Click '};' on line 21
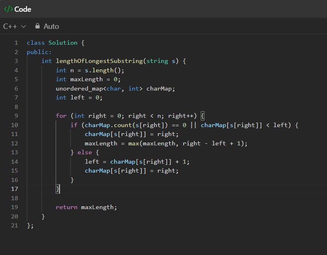This screenshot has width=327, height=255. (30, 226)
